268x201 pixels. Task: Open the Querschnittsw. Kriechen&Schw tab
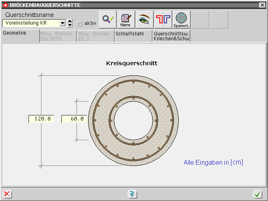[x=171, y=36]
